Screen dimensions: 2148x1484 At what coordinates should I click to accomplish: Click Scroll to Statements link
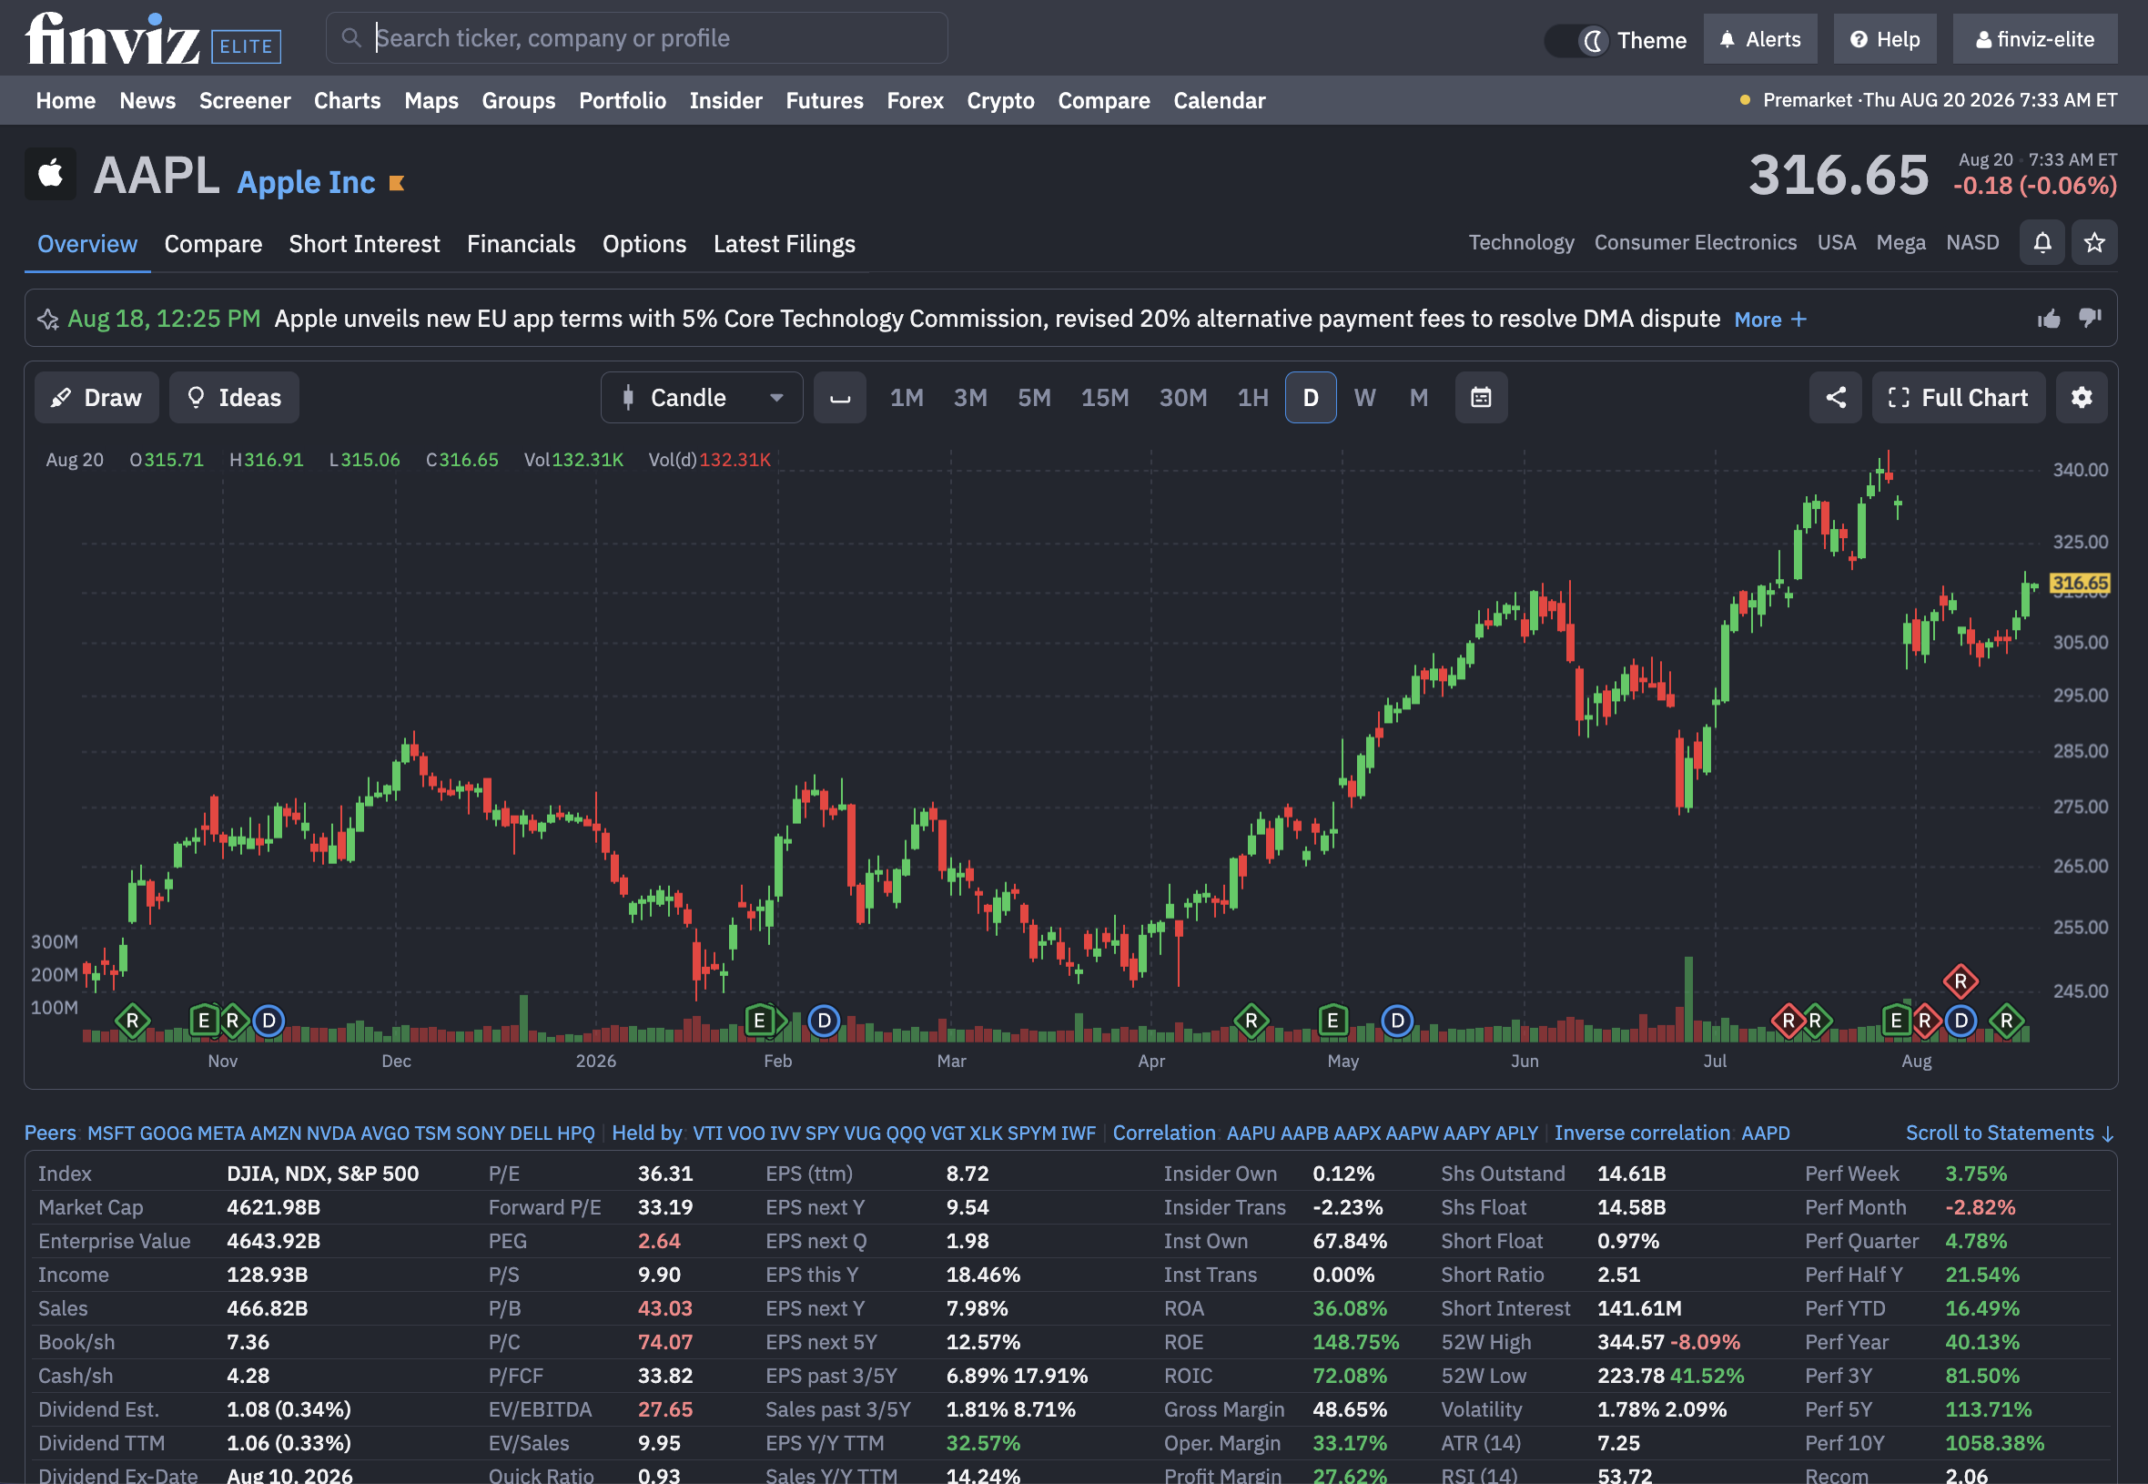(x=2010, y=1133)
